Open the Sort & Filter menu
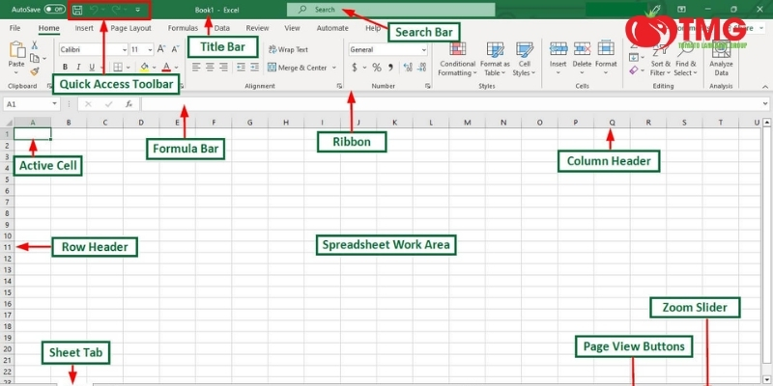 click(x=660, y=60)
